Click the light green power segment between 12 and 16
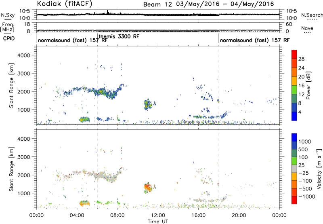The width and height of the screenshot is (323, 224). point(294,90)
